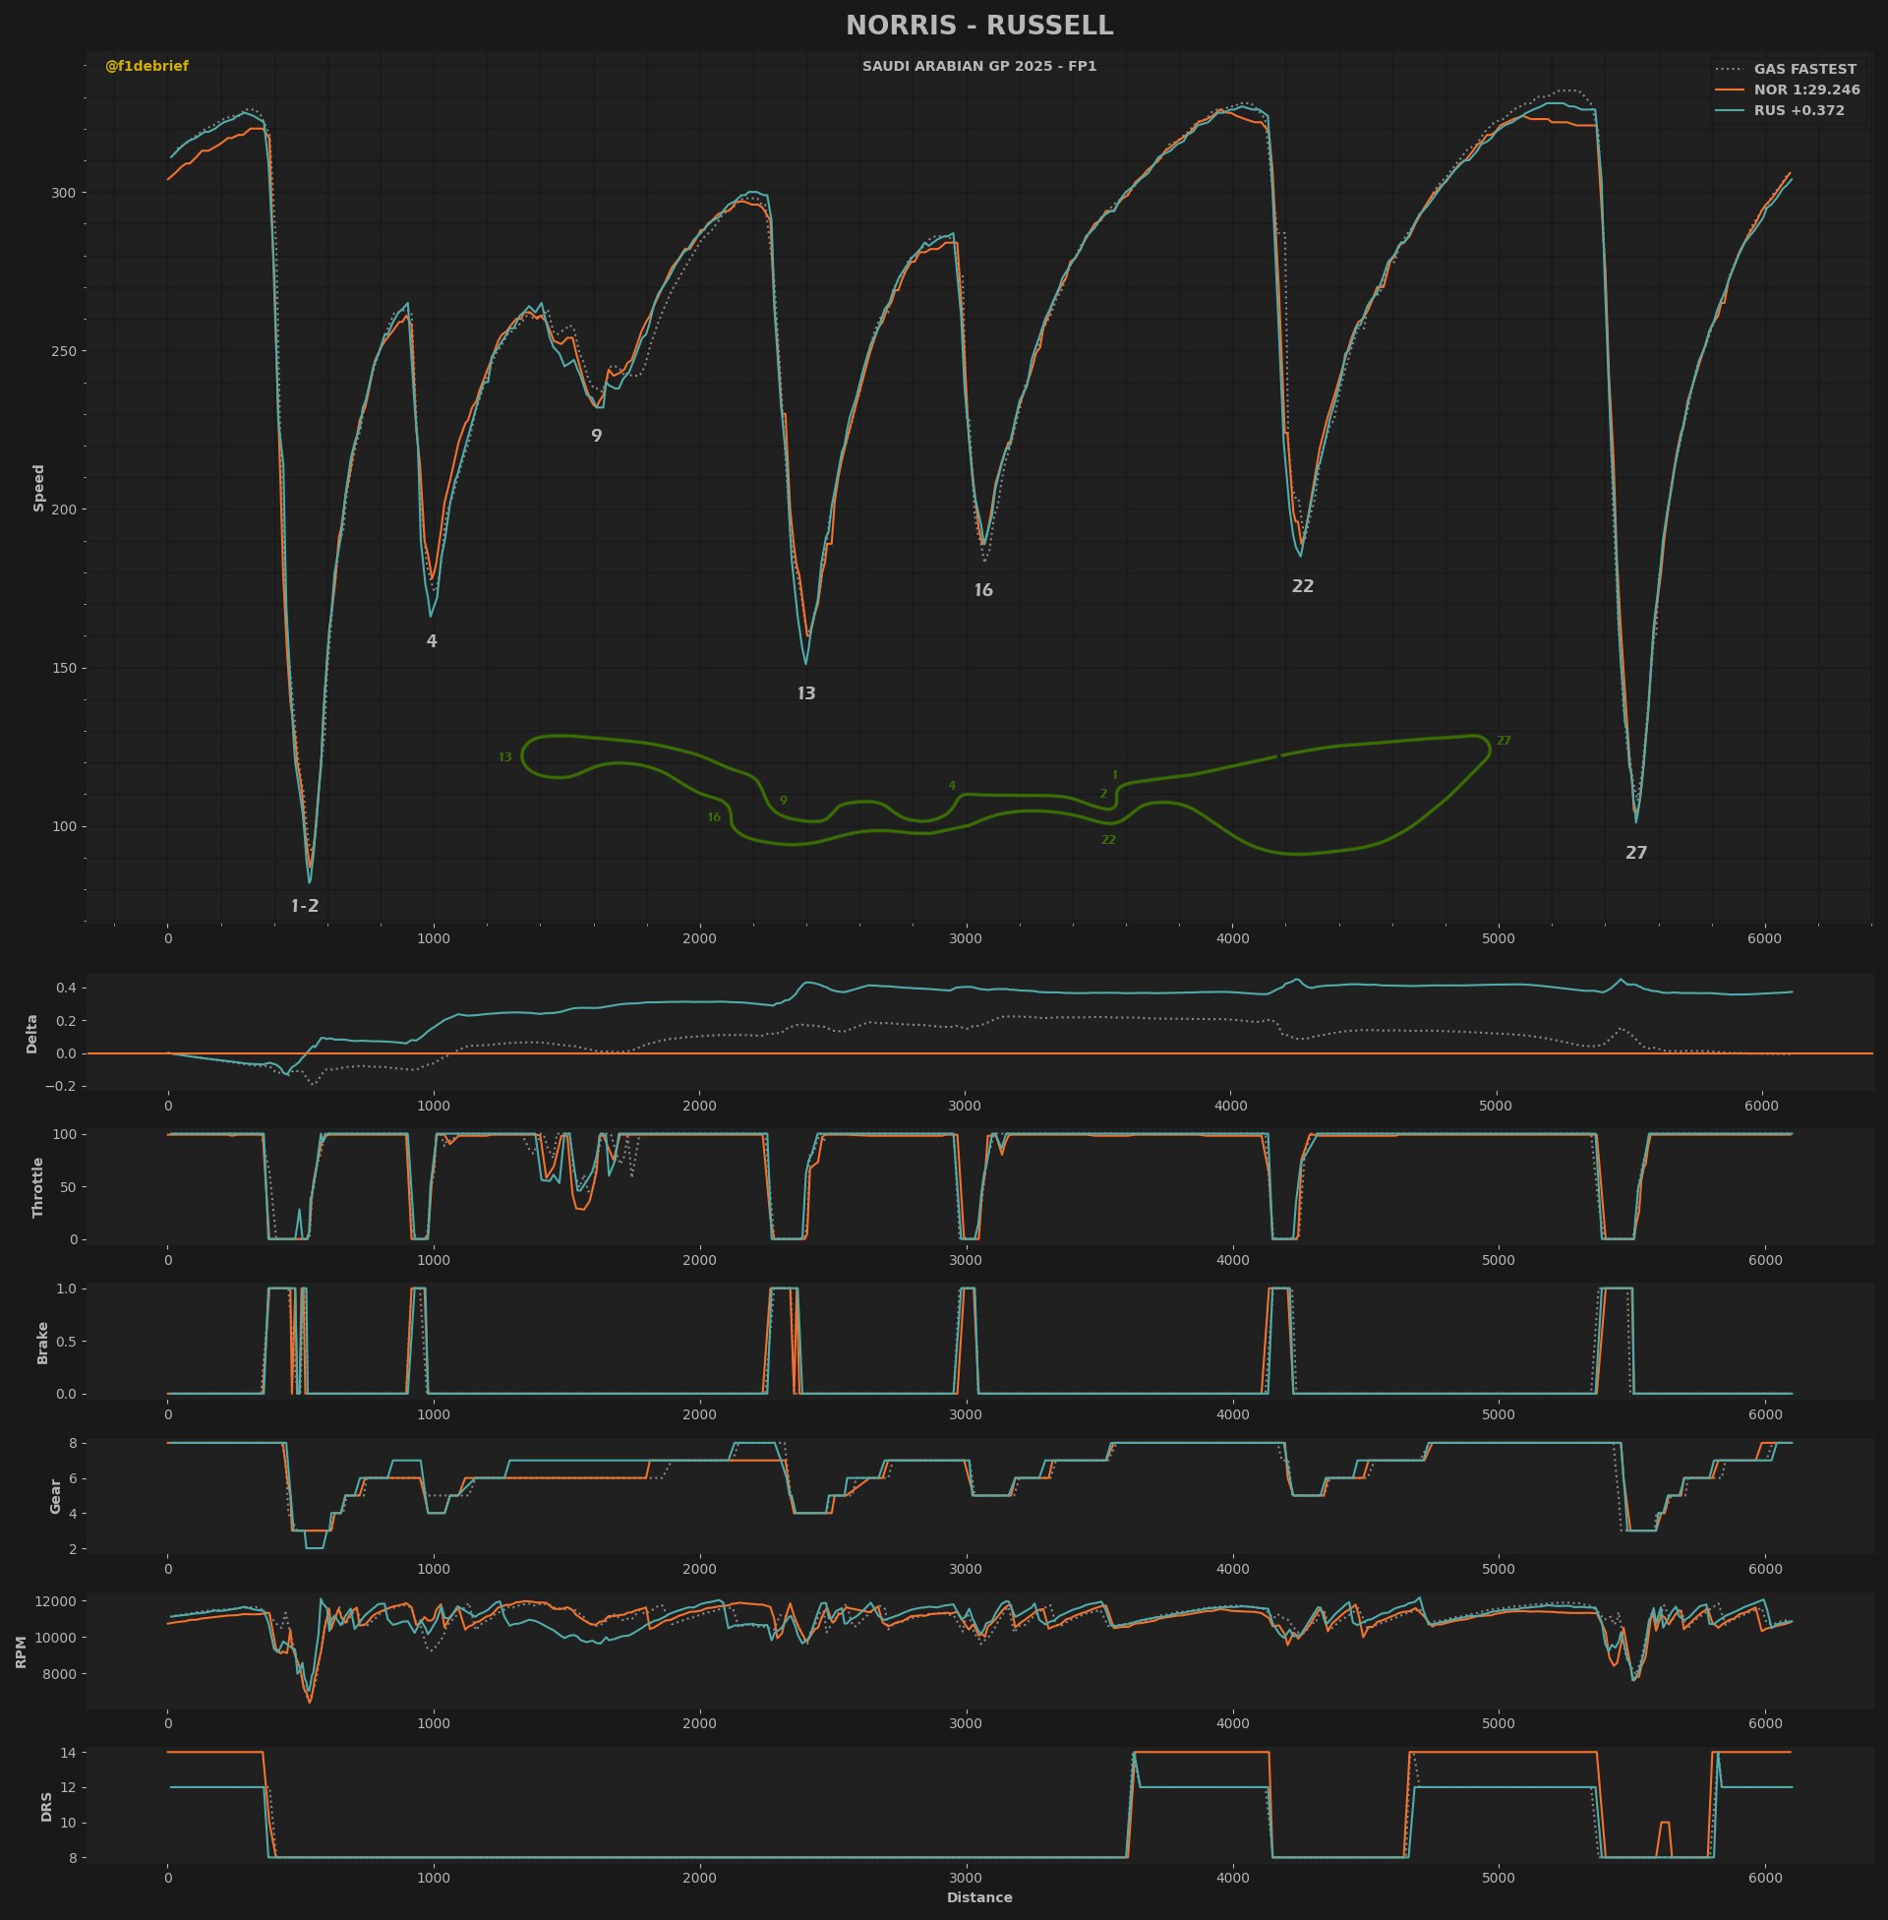Click the white turn "27" label on speed chart
Screen dimensions: 1888x1920
pos(1636,853)
